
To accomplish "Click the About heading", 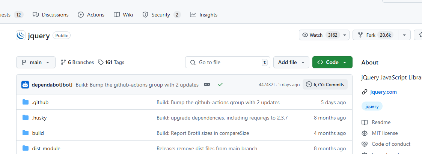I will coord(370,62).
